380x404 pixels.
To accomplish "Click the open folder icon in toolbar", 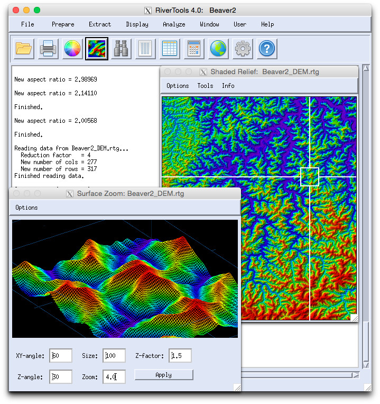I will click(24, 49).
